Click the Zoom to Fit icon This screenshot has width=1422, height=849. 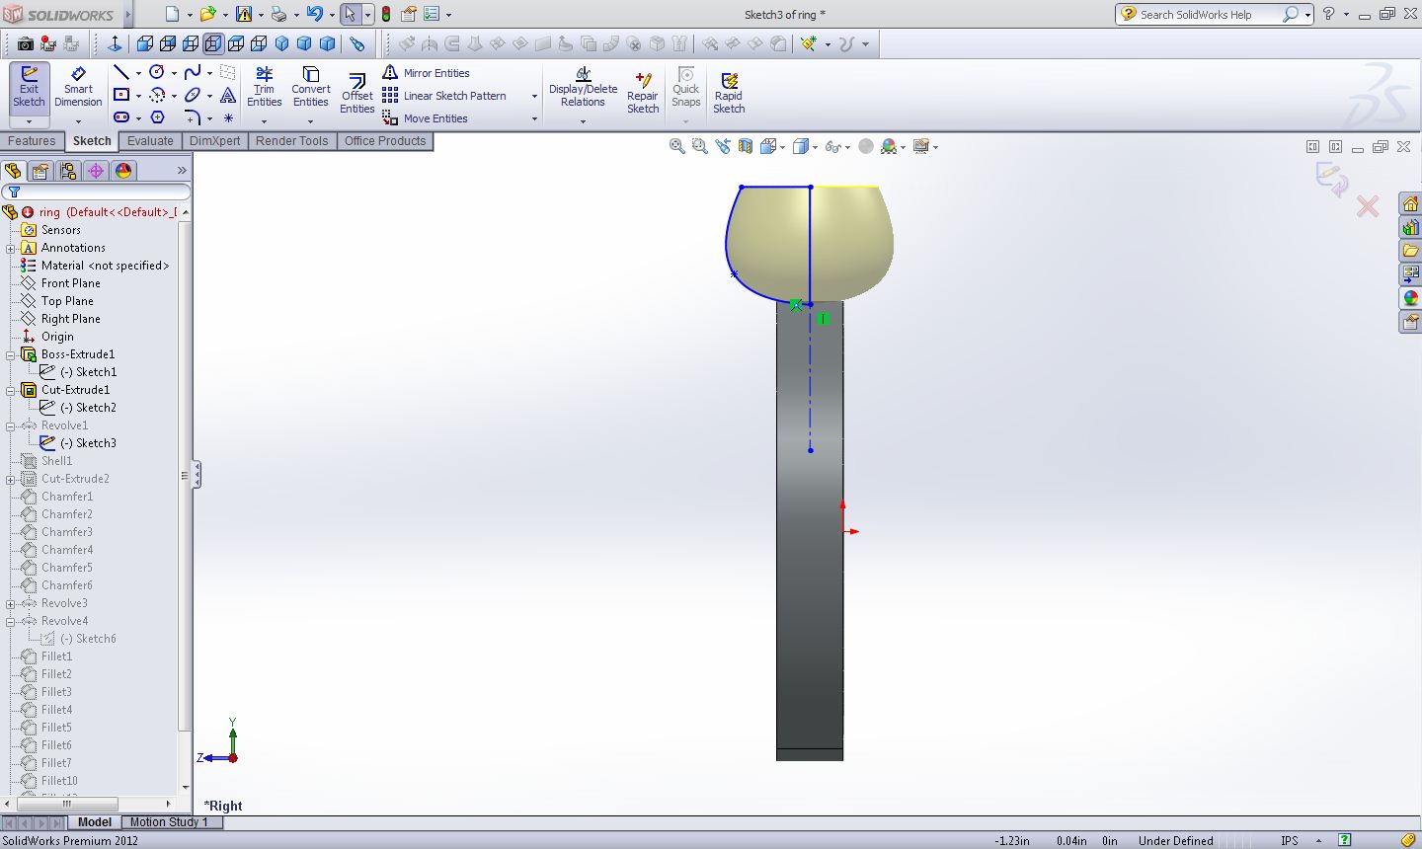(x=677, y=146)
